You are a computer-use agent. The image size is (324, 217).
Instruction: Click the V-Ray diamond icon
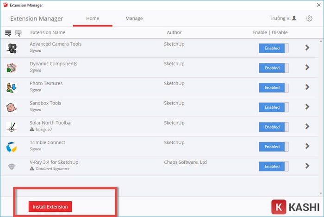[x=12, y=167]
